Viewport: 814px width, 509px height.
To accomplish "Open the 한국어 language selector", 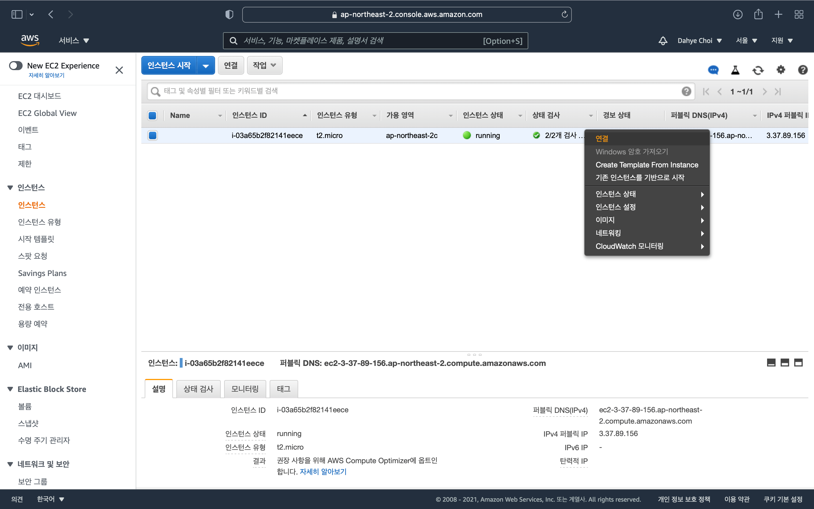I will point(51,499).
